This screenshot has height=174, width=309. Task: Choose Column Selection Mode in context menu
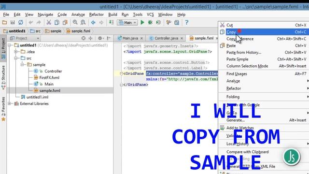264,66
